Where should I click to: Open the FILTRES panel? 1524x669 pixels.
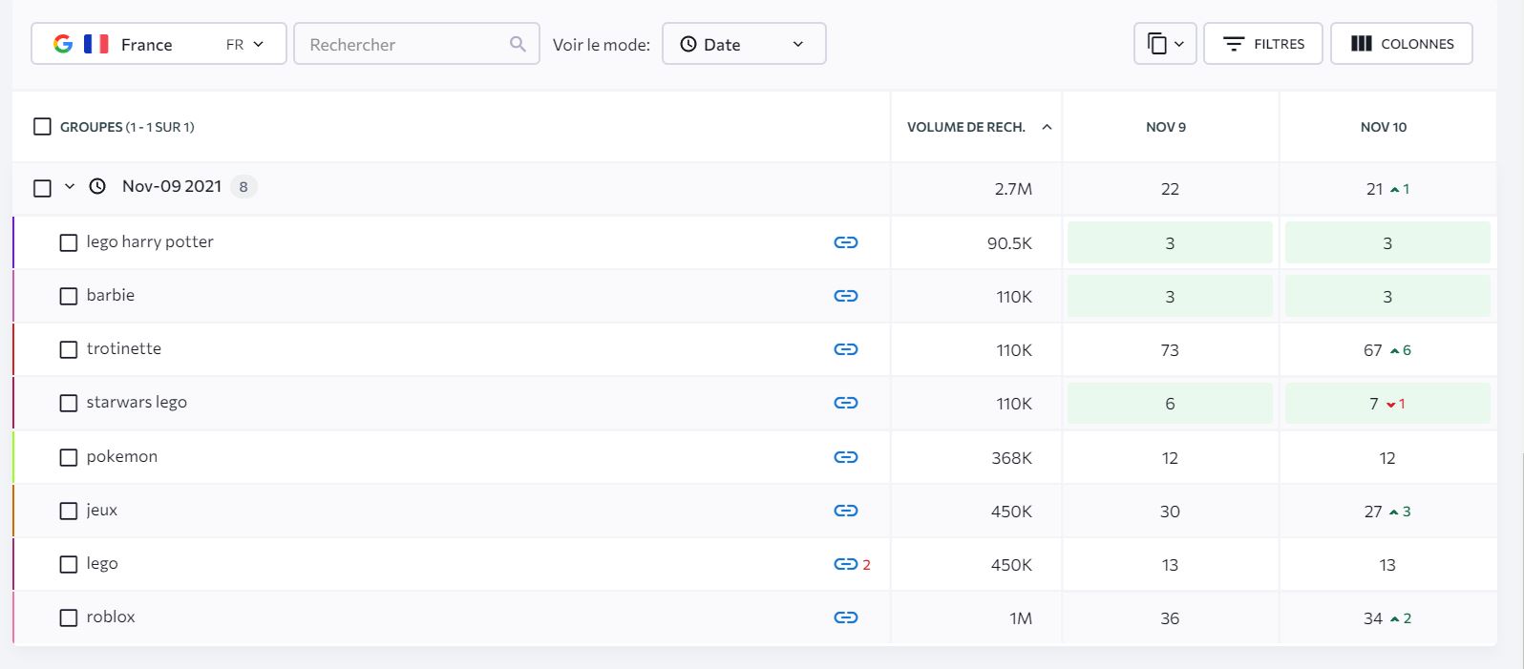[1262, 44]
